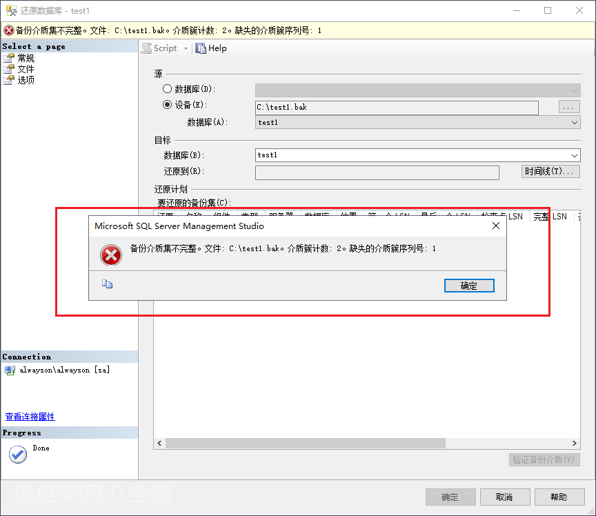Click the red error icon in top banner
596x516 pixels.
[8, 30]
